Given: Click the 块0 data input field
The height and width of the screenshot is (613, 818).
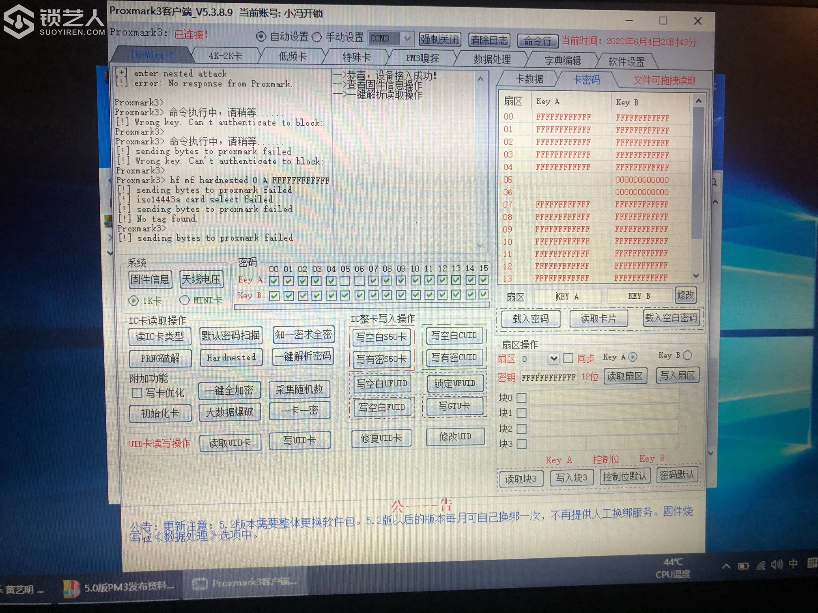Looking at the screenshot, I should click(x=604, y=397).
